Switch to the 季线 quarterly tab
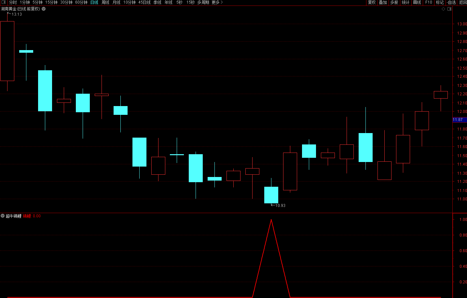Viewport: 467px width, 298px height. pyautogui.click(x=158, y=2)
